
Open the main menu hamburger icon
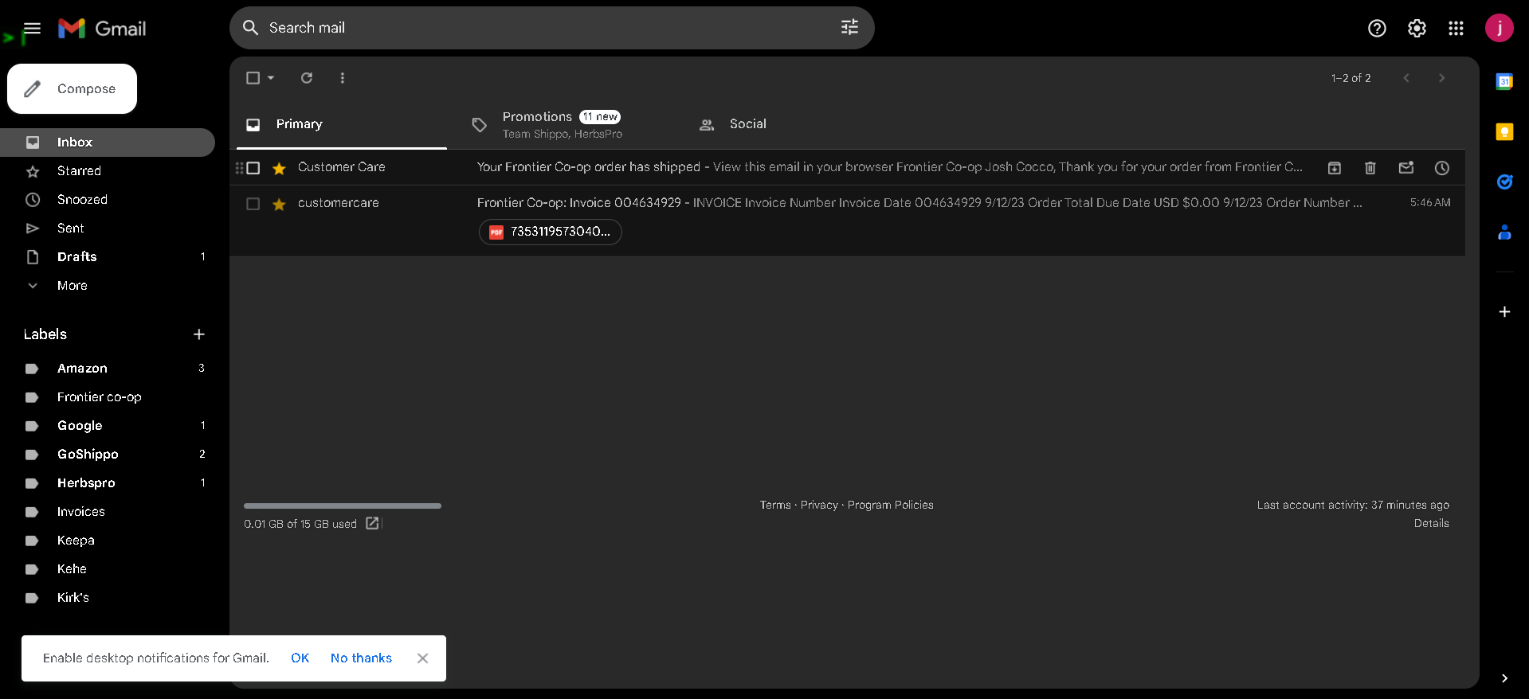tap(32, 29)
